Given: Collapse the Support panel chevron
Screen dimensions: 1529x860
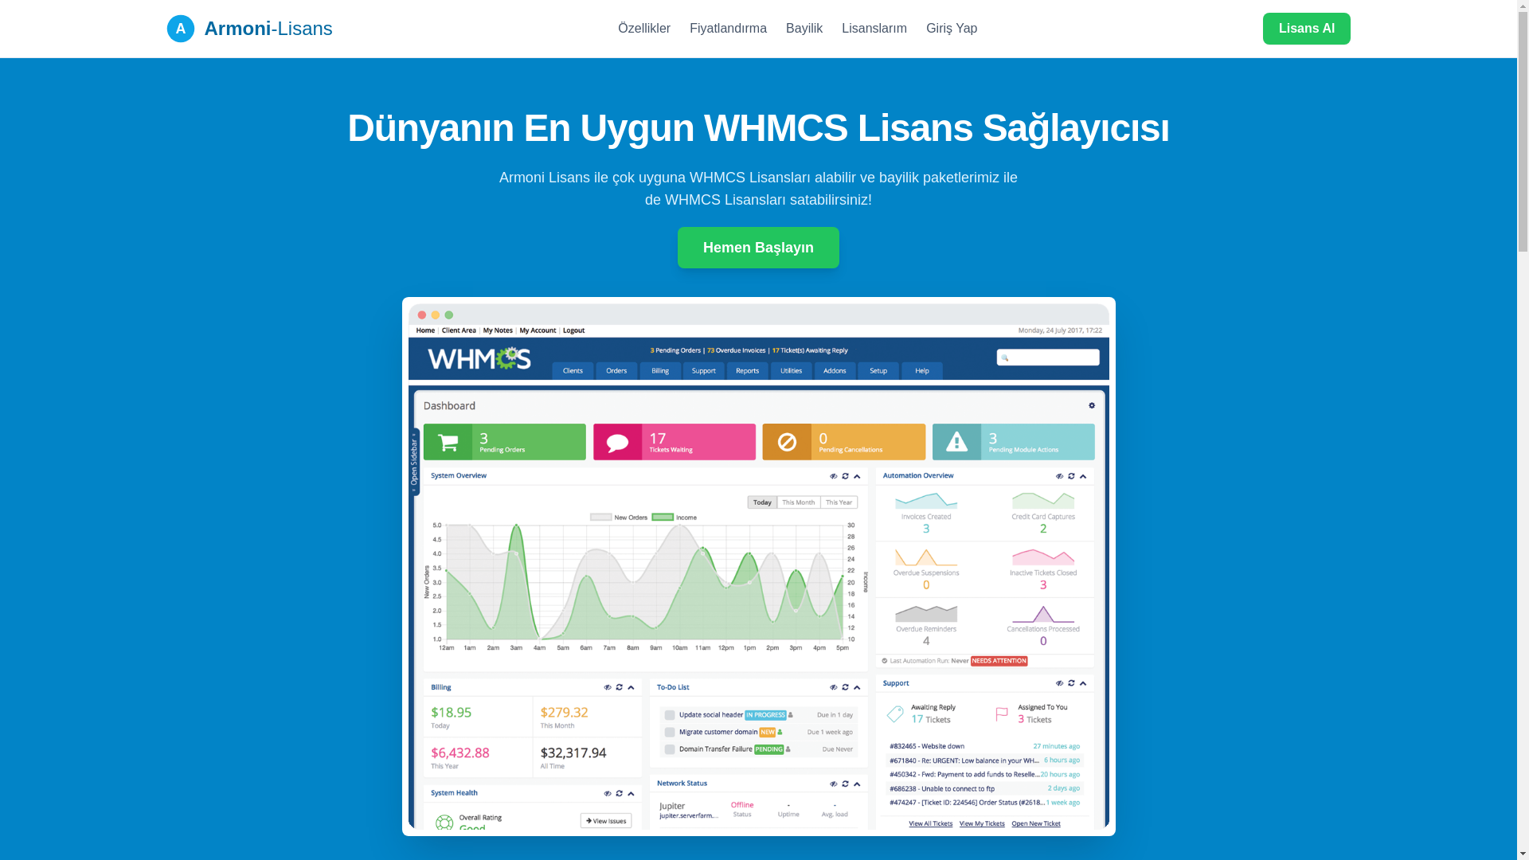Looking at the screenshot, I should (x=1083, y=683).
